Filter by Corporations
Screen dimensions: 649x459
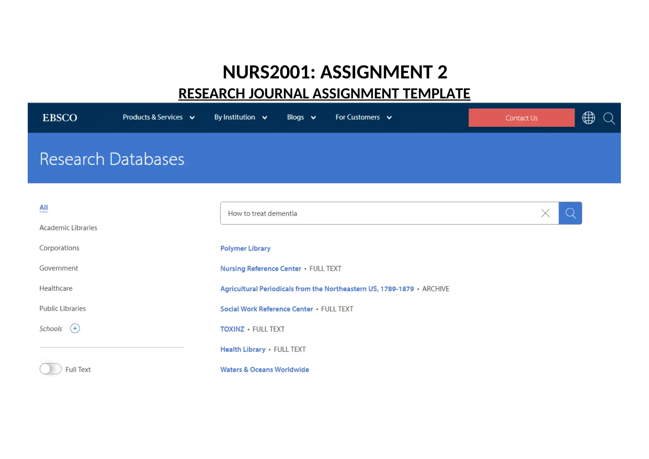pos(60,248)
